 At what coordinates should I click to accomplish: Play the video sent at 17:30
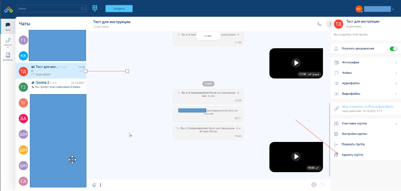295,63
